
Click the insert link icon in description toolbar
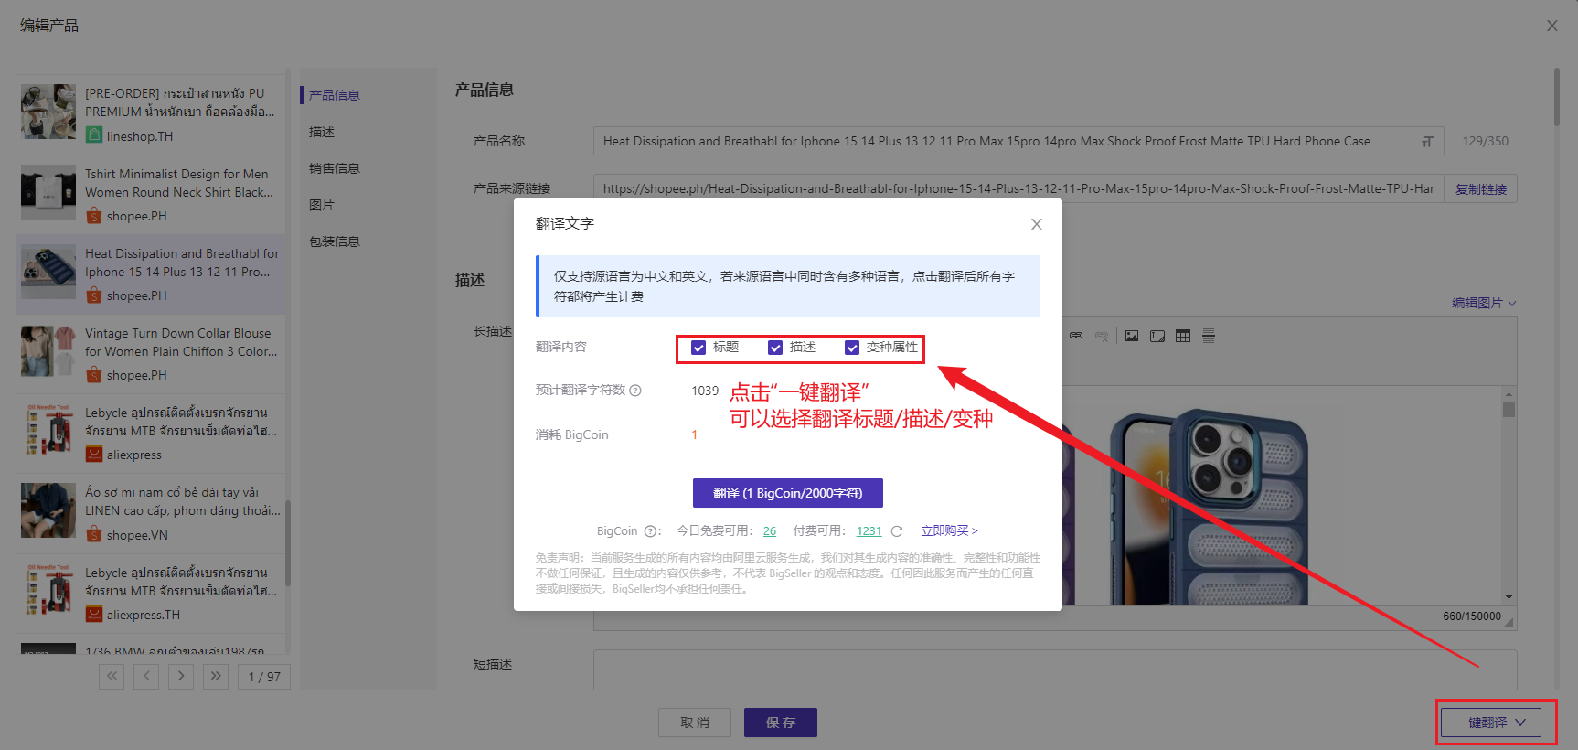pos(1076,336)
